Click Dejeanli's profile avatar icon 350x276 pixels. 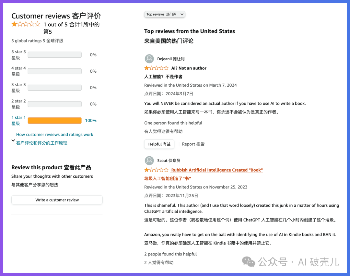149,59
